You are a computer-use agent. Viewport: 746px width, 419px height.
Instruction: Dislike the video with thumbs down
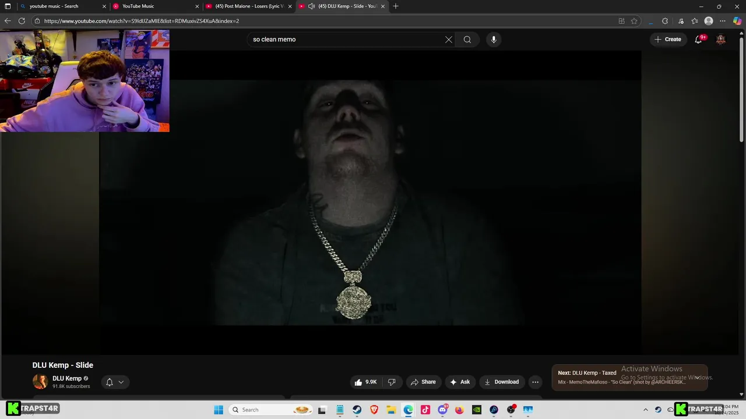[x=392, y=382]
